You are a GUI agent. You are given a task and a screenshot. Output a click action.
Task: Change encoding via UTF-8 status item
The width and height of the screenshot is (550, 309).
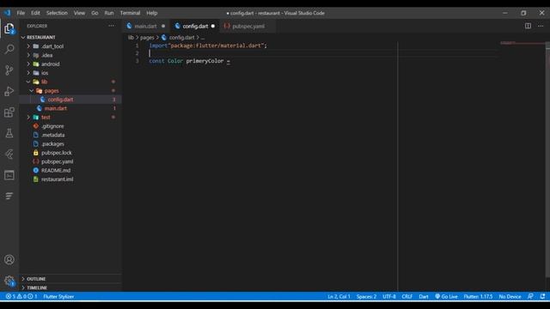click(x=389, y=296)
